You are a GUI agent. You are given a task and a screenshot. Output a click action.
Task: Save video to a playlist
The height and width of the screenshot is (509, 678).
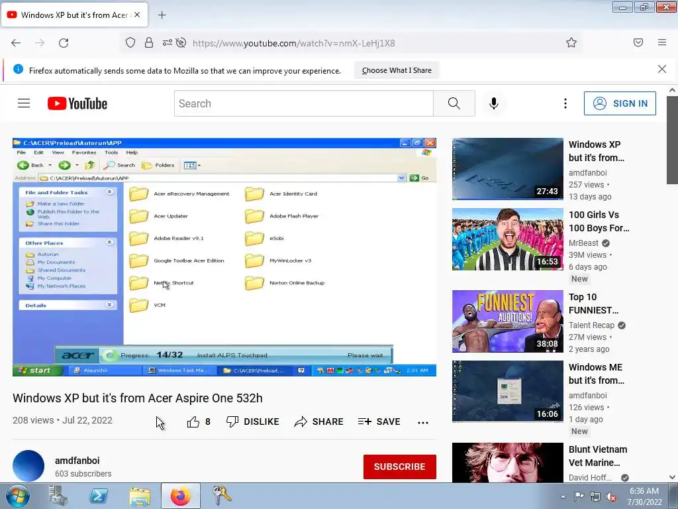coord(379,422)
